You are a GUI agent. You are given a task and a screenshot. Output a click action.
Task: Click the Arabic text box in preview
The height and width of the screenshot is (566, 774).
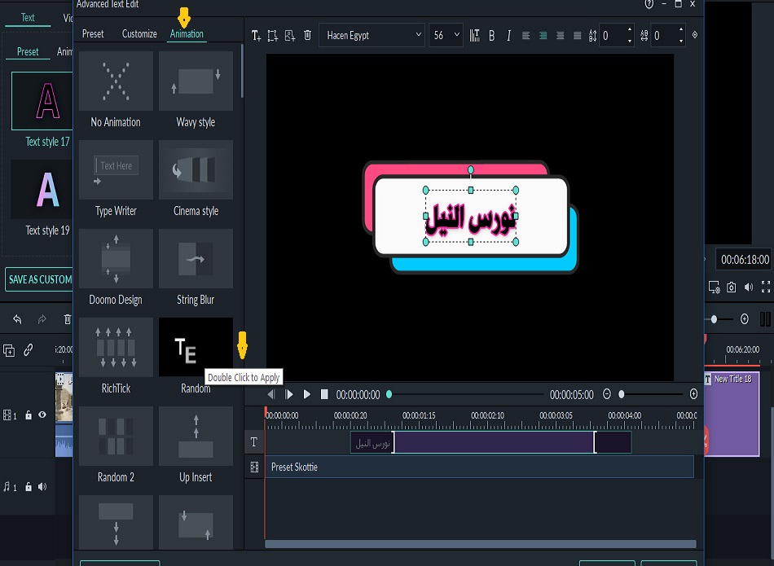coord(471,217)
